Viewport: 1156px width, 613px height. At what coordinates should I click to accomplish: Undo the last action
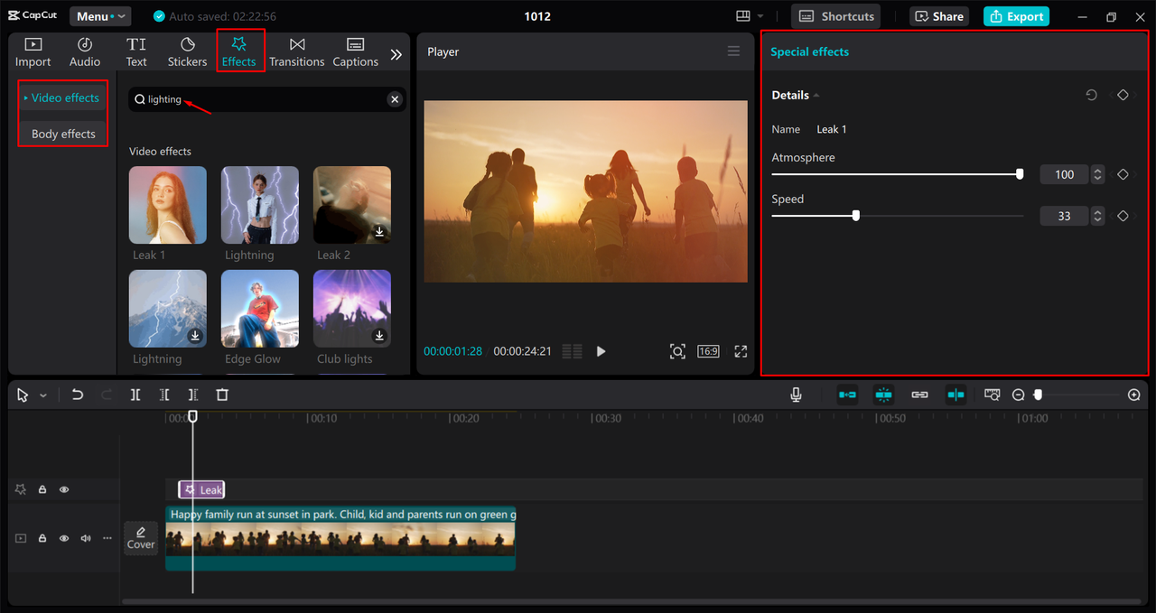pos(78,395)
